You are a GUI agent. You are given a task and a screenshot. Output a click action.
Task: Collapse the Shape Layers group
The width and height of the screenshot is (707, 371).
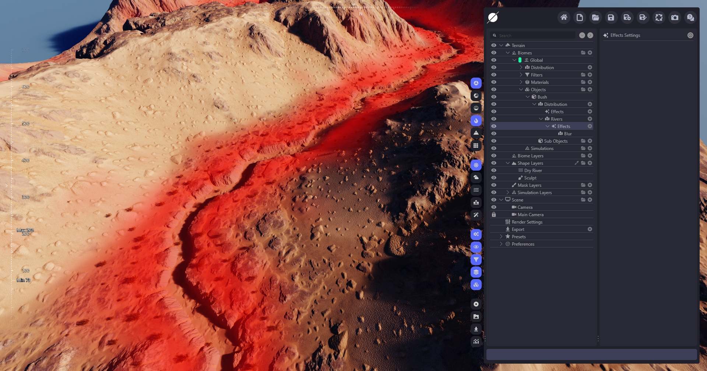tap(508, 163)
